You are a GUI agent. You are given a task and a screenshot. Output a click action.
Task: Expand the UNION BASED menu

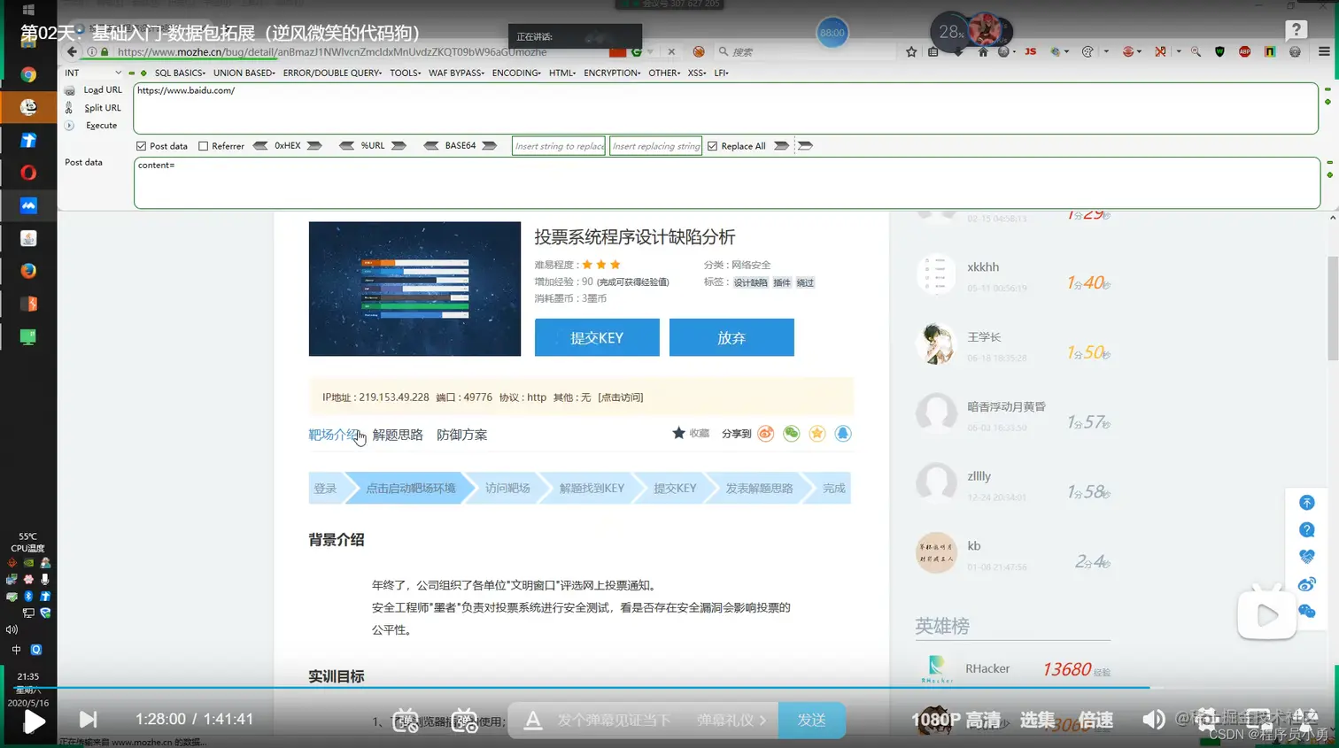coord(244,73)
